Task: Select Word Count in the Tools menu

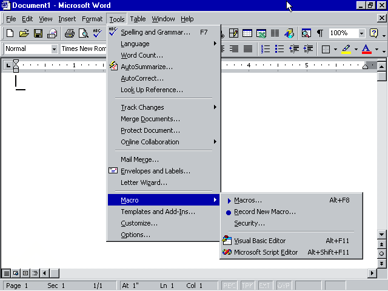Action: coord(164,55)
